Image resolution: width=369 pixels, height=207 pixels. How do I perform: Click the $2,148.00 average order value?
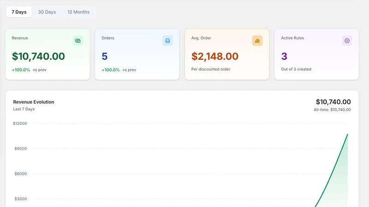[x=215, y=56]
